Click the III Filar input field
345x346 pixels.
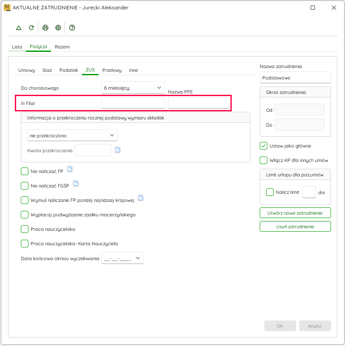[x=133, y=103]
